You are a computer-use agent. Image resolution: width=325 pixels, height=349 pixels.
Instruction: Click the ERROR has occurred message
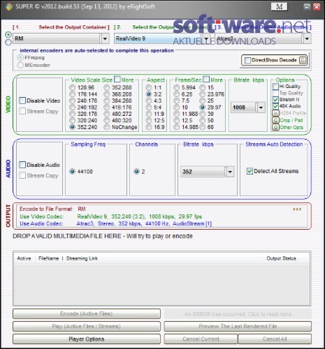click(238, 314)
